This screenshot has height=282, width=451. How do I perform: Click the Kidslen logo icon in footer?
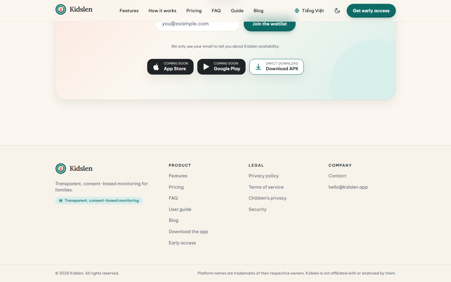[61, 169]
